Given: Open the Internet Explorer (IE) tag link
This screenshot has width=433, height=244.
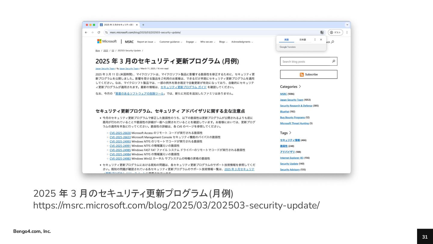Looking at the screenshot, I should pyautogui.click(x=292, y=158).
